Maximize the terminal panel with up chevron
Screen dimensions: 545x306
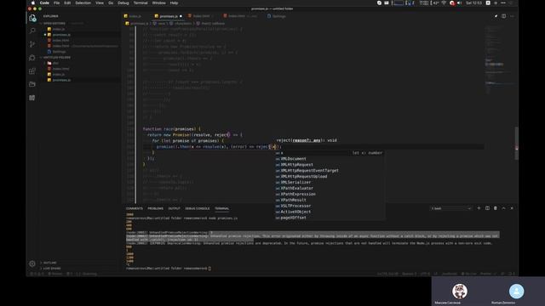(x=503, y=208)
